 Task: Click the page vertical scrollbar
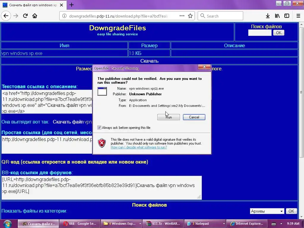click(301, 92)
